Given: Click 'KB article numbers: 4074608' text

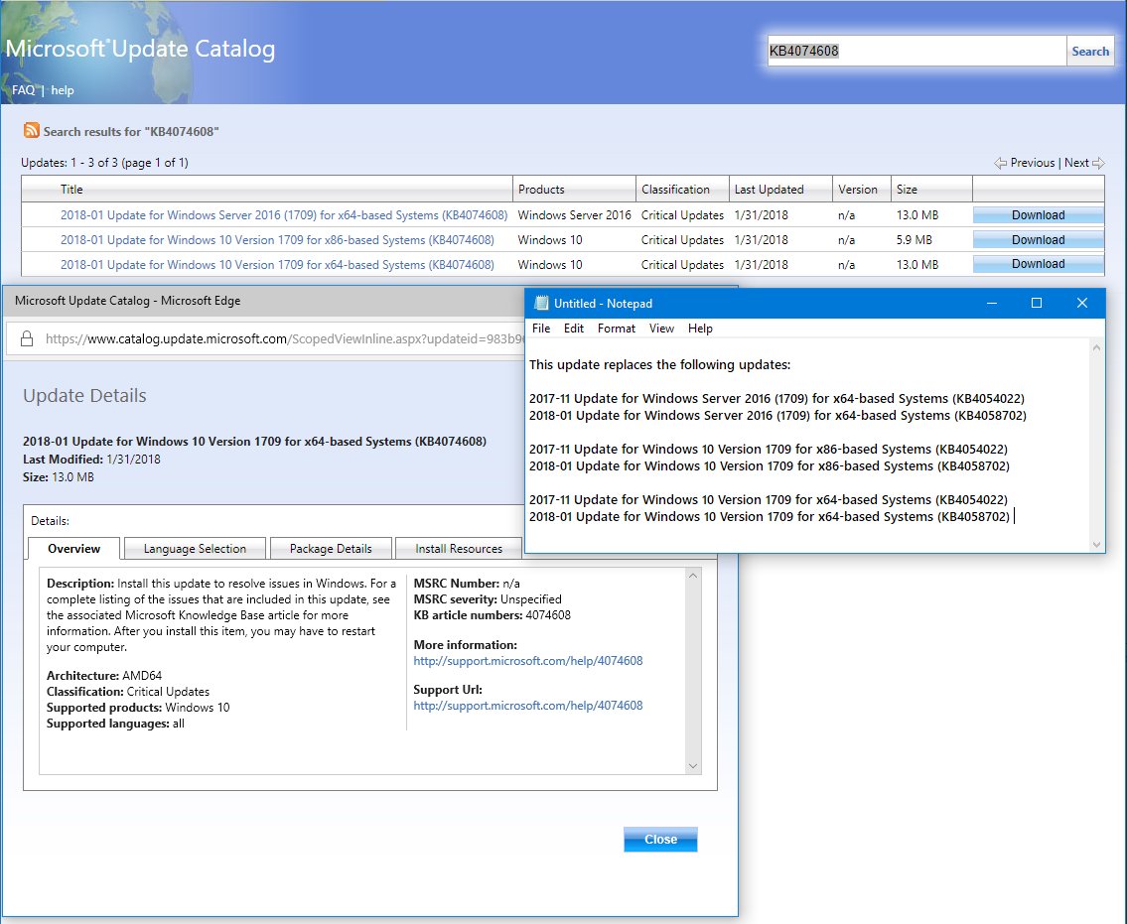Looking at the screenshot, I should click(x=493, y=615).
